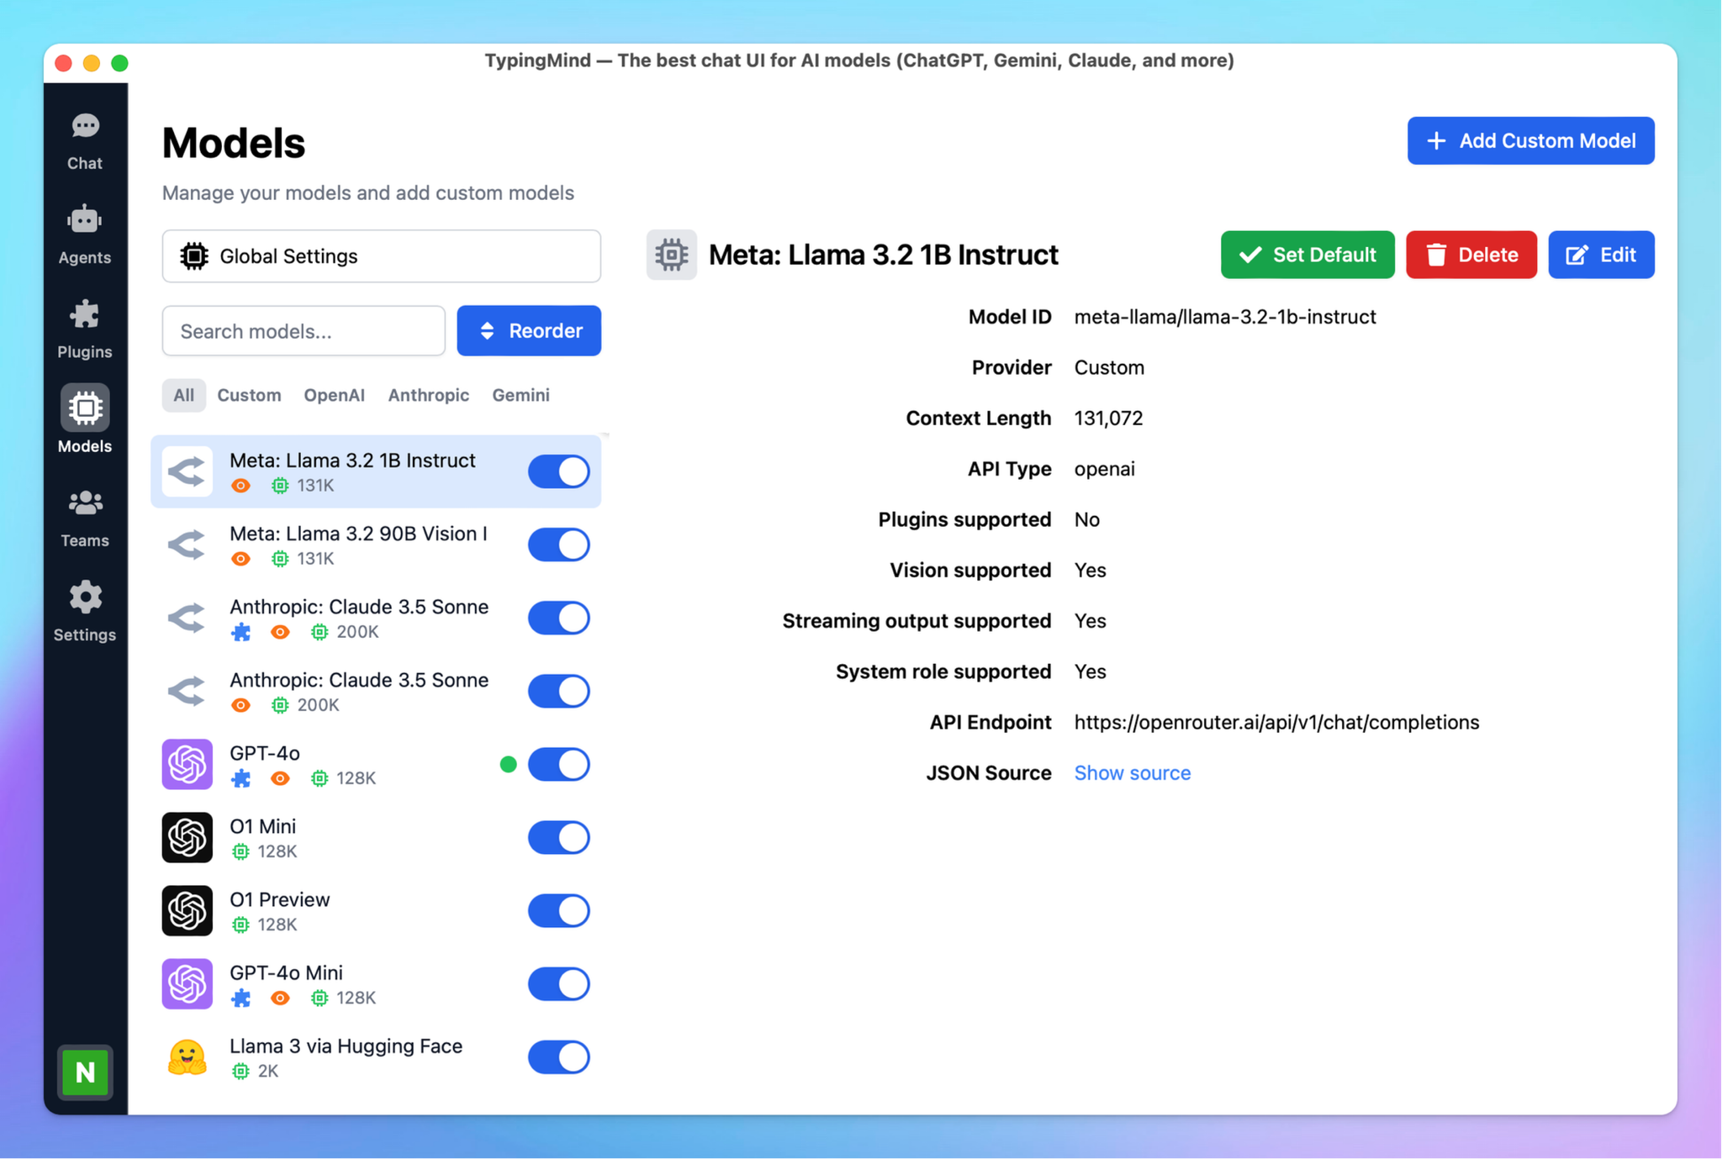
Task: Click the plugin puzzle icon under GPT-4o Mini
Action: [x=241, y=998]
